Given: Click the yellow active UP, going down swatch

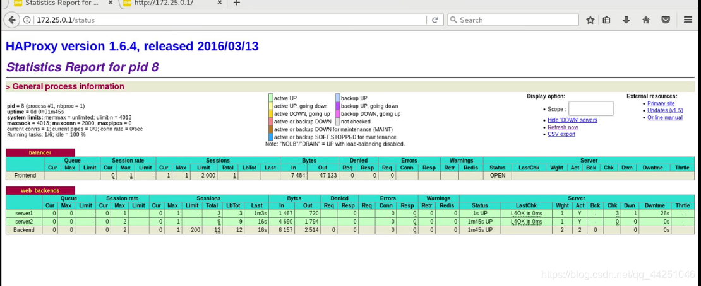Looking at the screenshot, I should pos(270,106).
